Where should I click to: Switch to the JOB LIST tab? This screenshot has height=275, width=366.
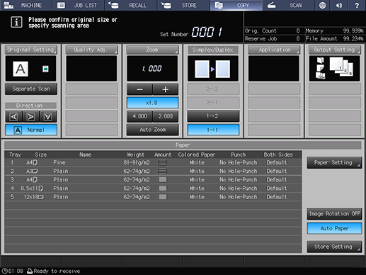point(79,5)
